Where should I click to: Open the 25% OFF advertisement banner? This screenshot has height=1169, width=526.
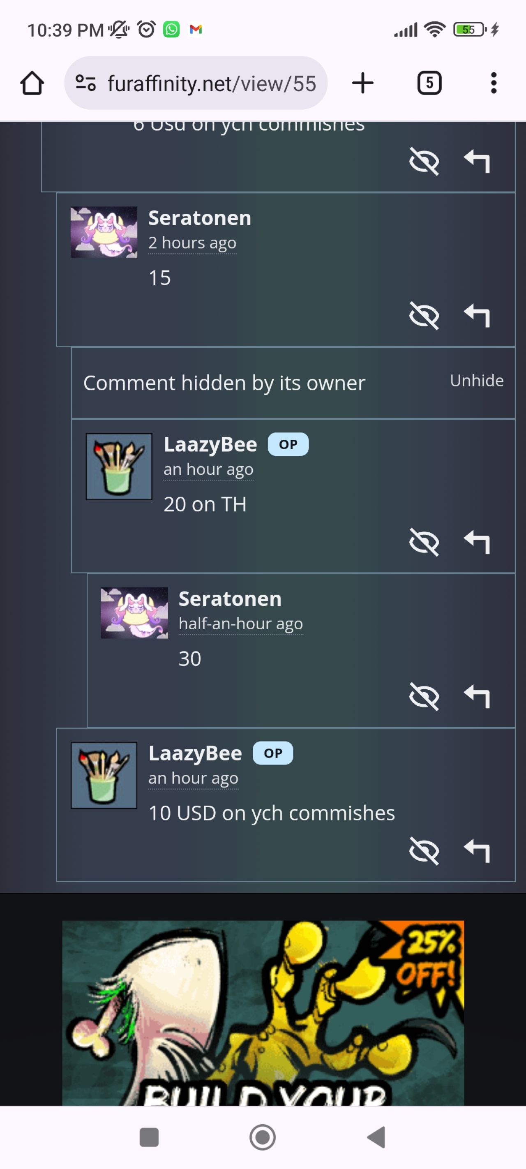(263, 1013)
